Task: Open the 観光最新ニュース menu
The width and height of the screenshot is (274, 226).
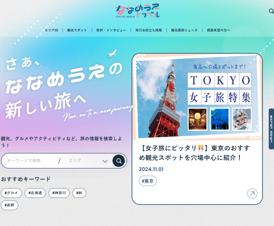Action: [x=184, y=30]
